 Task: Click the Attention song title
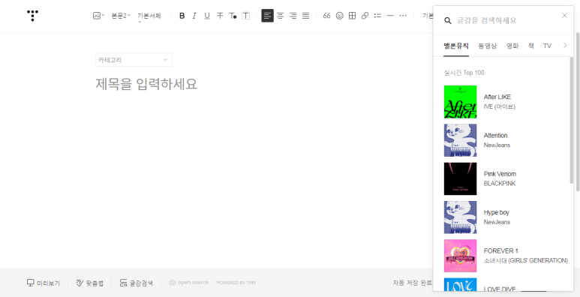tap(496, 135)
